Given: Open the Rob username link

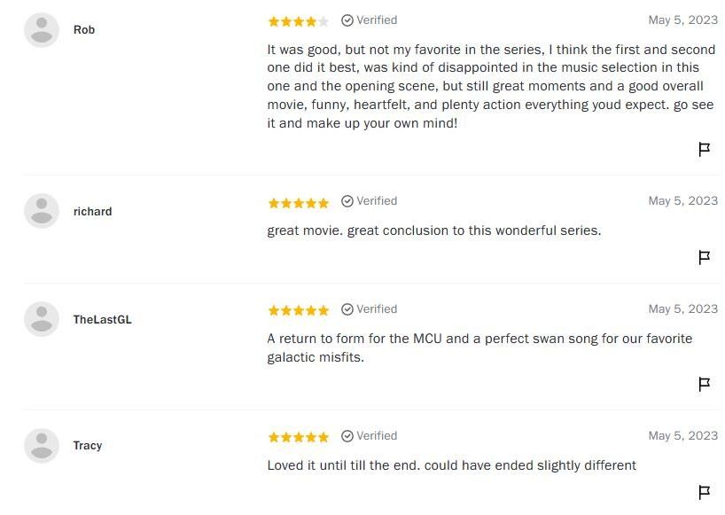Looking at the screenshot, I should click(84, 29).
